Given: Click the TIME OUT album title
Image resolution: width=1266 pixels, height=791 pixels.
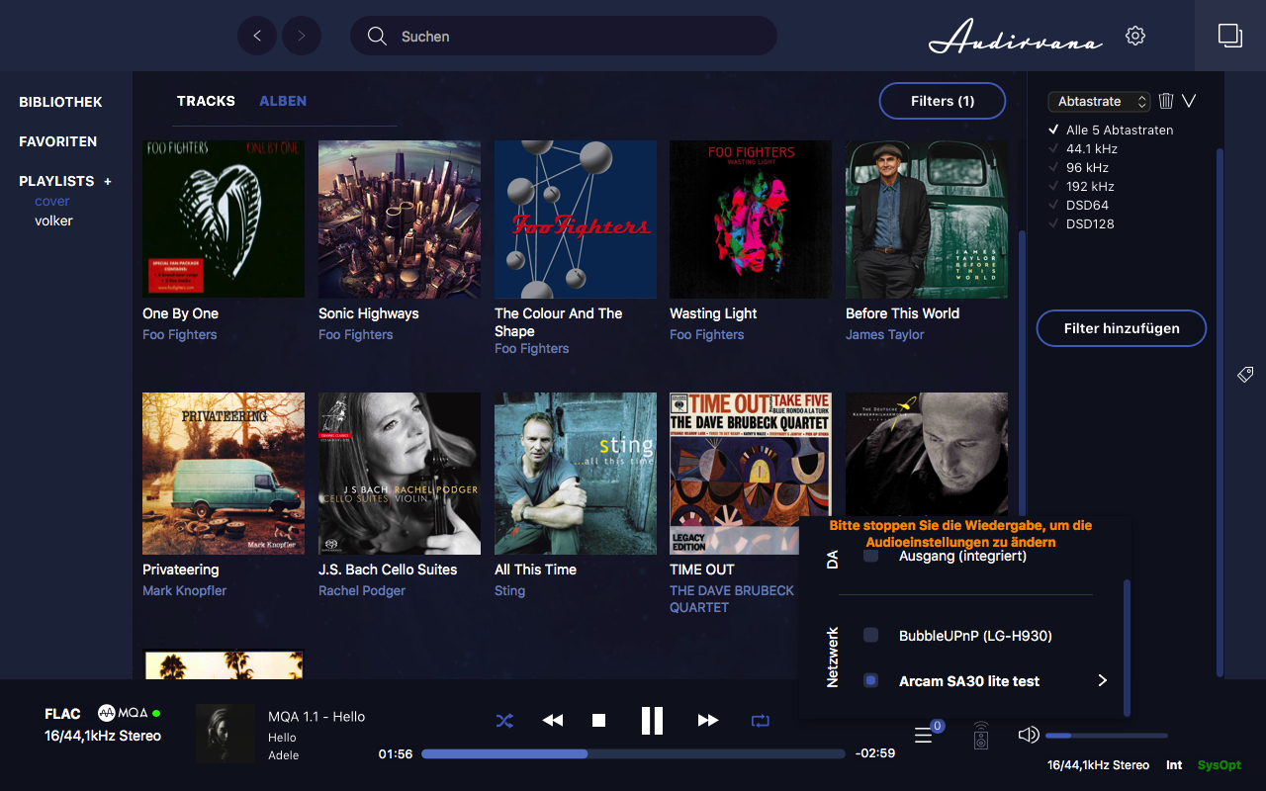Looking at the screenshot, I should 702,570.
